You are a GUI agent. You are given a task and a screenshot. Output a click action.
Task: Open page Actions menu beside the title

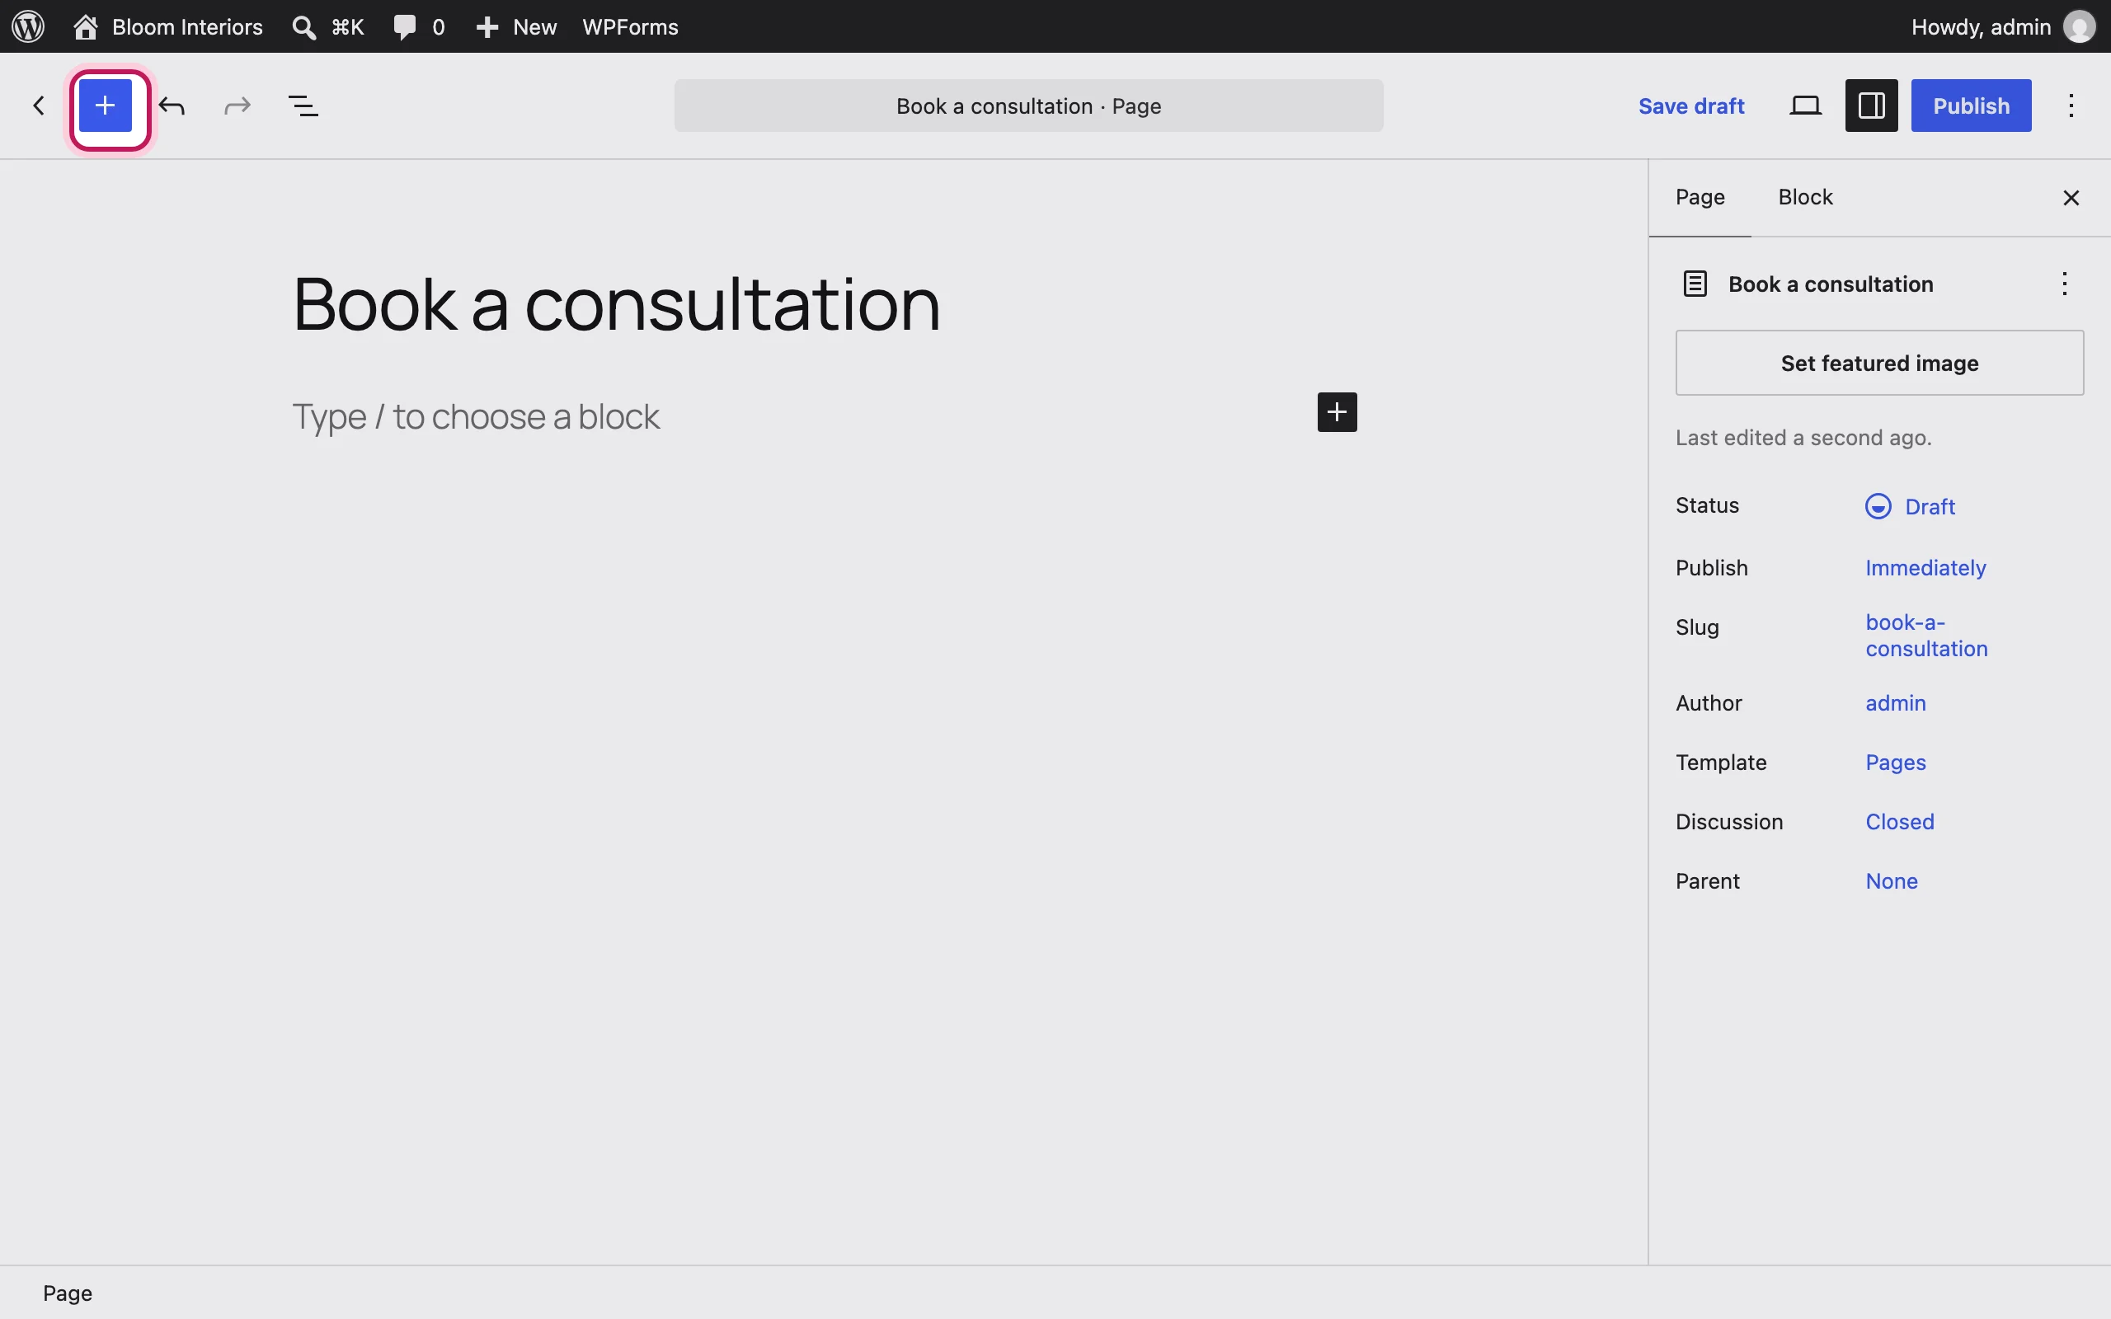[2065, 284]
